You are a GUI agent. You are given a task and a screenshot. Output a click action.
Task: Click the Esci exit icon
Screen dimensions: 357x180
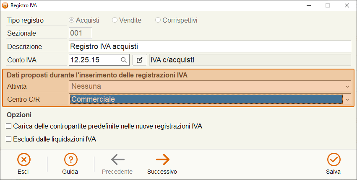[x=23, y=159]
